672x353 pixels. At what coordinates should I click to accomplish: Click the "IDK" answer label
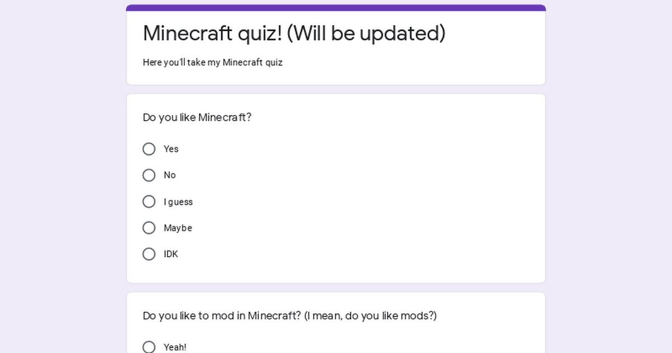(171, 254)
